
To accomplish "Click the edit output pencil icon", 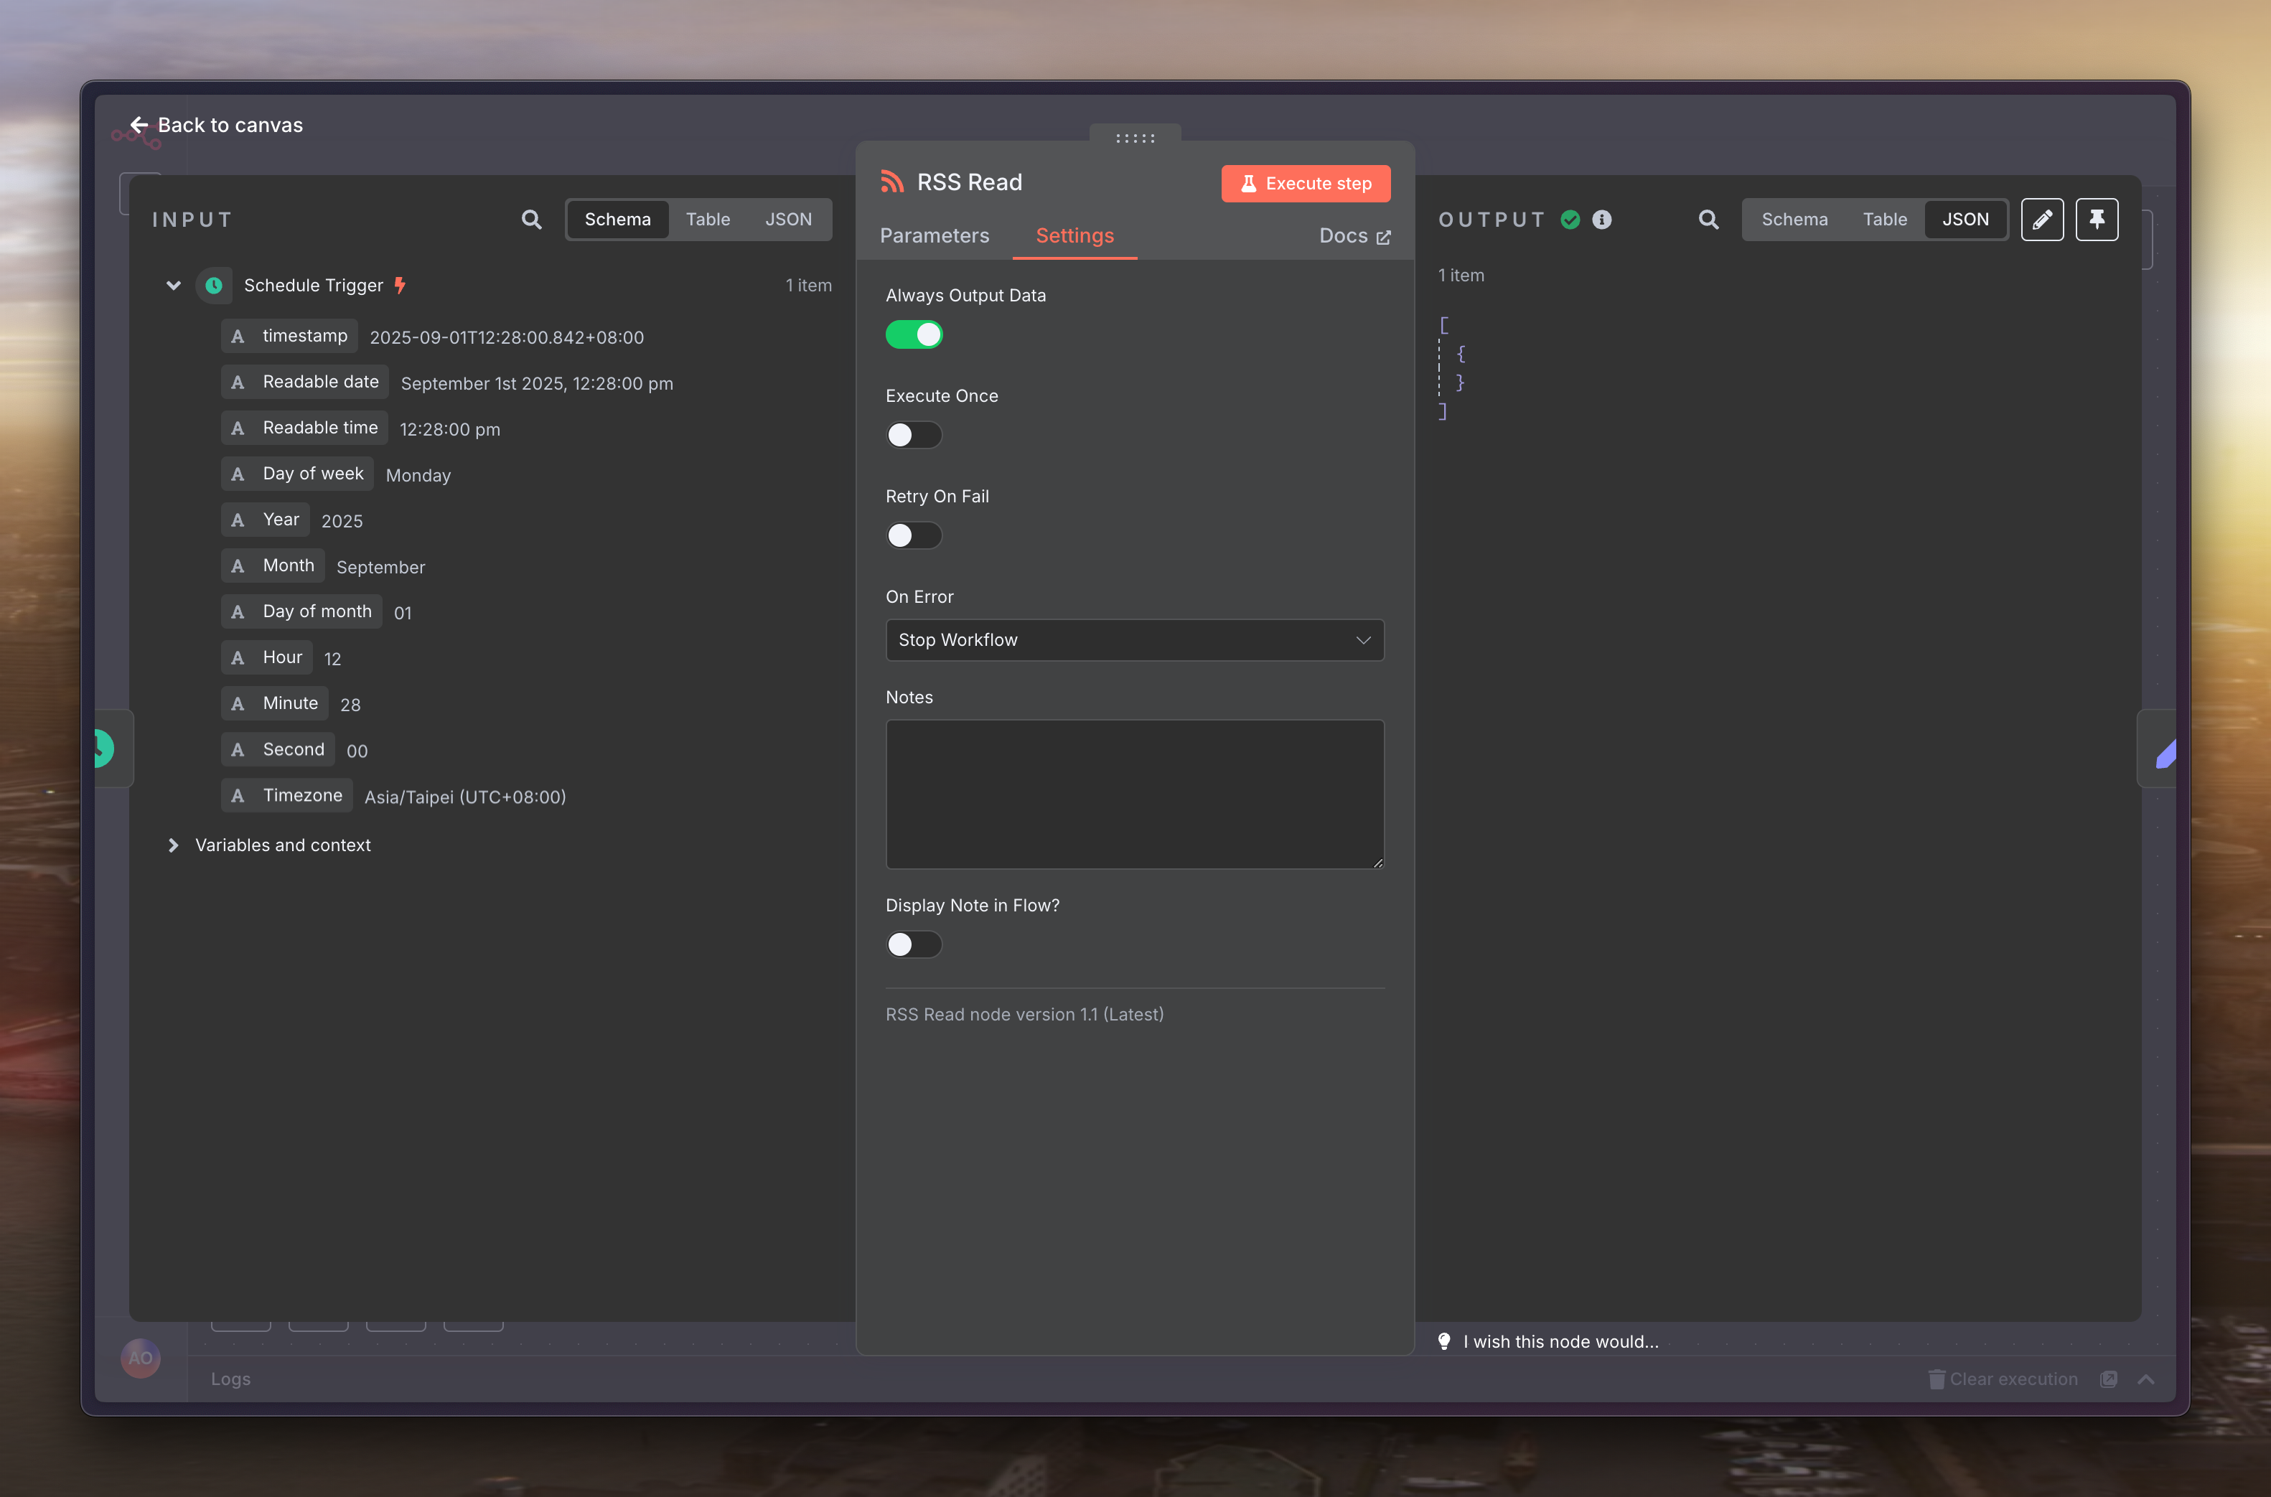I will coord(2042,220).
